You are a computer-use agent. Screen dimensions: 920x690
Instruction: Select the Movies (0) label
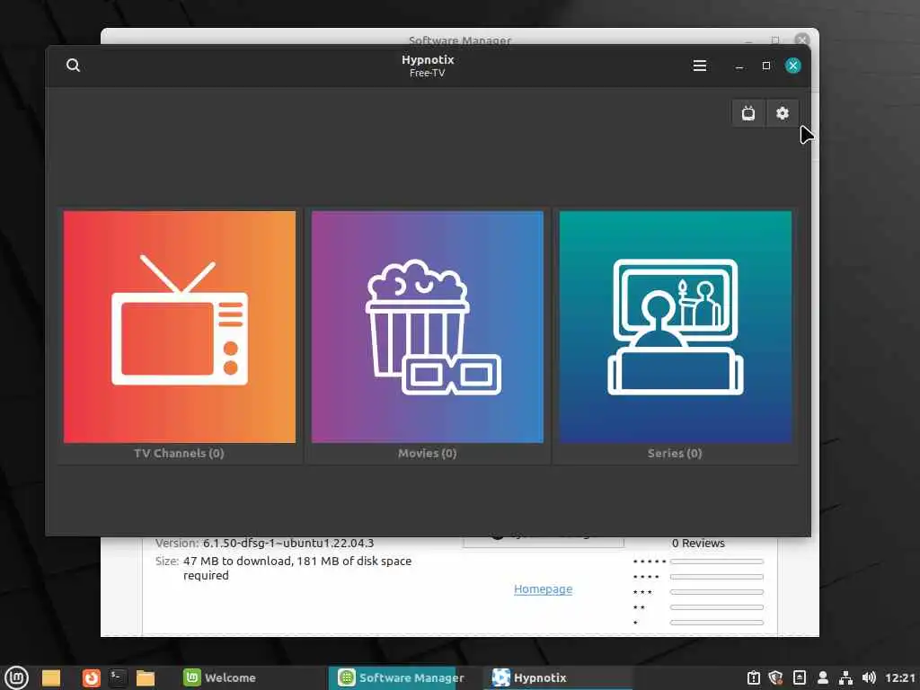[427, 453]
